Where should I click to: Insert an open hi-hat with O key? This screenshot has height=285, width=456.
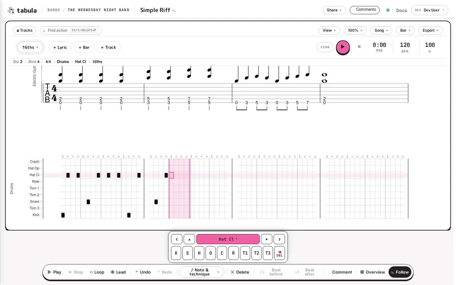pyautogui.click(x=211, y=253)
